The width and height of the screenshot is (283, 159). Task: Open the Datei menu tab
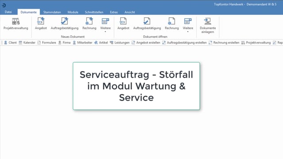tap(8, 12)
